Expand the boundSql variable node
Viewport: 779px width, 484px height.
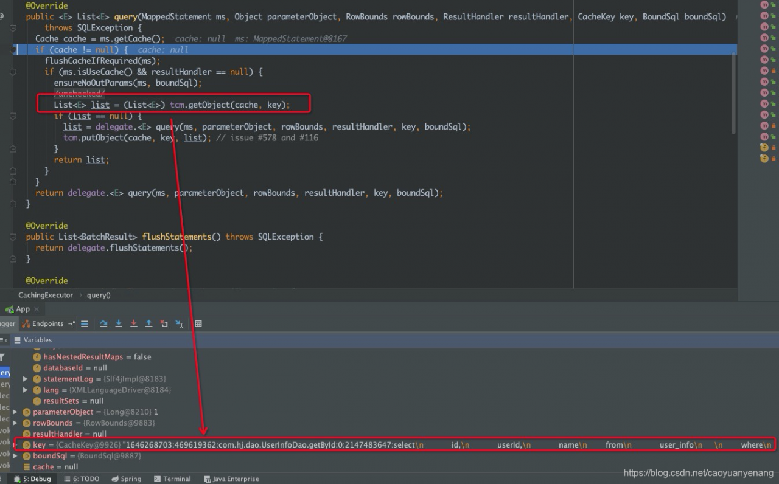coord(15,456)
